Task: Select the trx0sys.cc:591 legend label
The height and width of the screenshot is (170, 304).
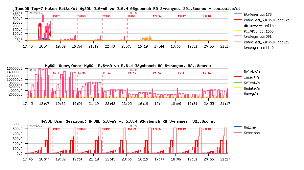Action: point(258,37)
